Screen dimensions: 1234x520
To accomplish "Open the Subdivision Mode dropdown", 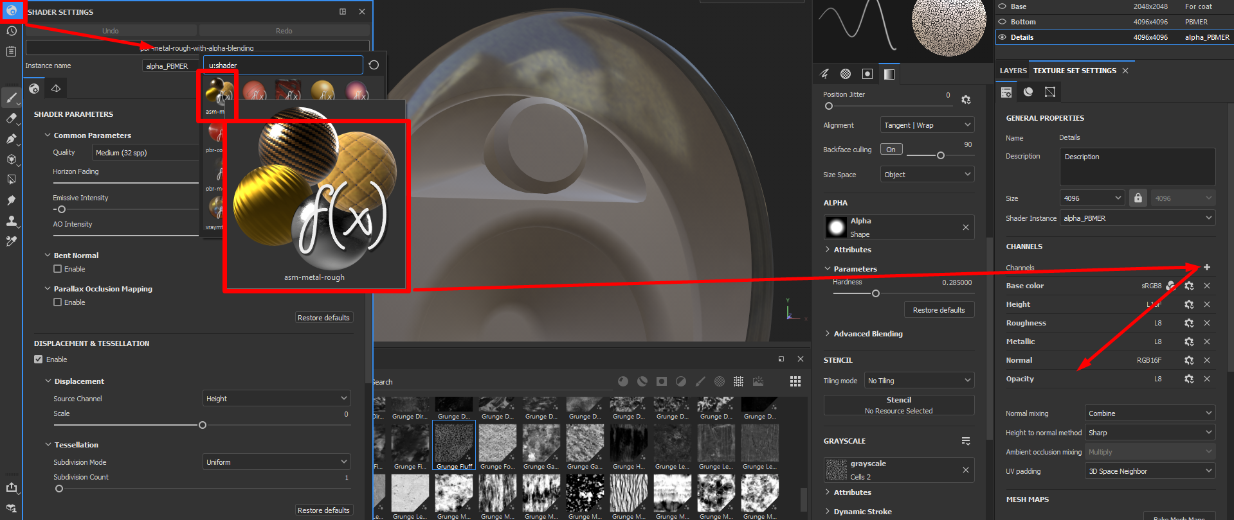I will point(277,462).
